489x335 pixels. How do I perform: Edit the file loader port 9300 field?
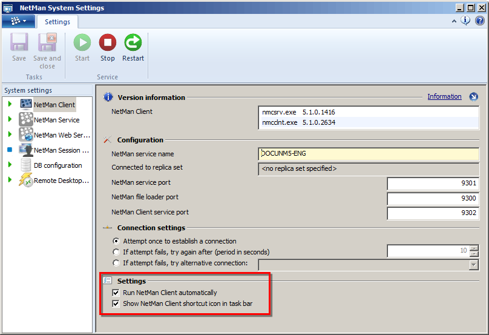click(x=433, y=198)
